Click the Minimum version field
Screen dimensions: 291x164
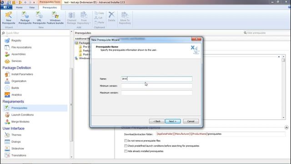(x=156, y=86)
